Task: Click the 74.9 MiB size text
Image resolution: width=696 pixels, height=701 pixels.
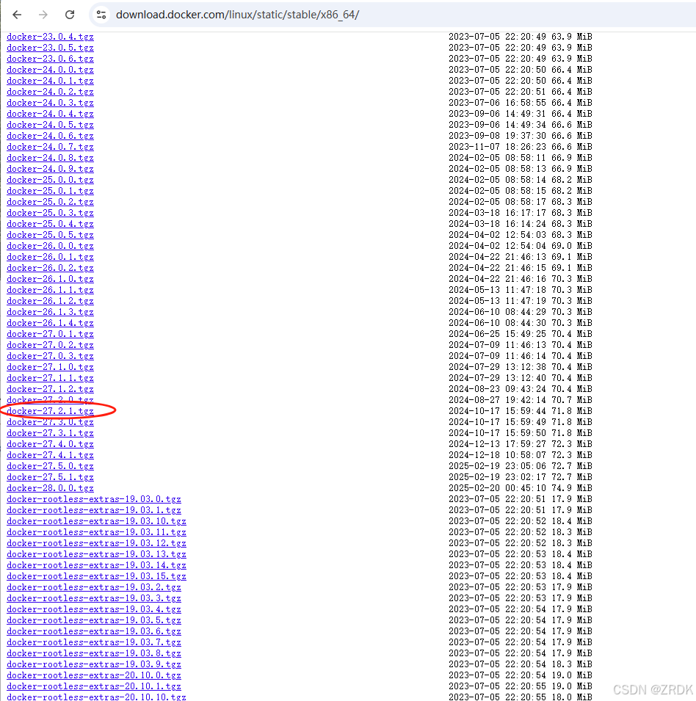Action: (x=572, y=488)
